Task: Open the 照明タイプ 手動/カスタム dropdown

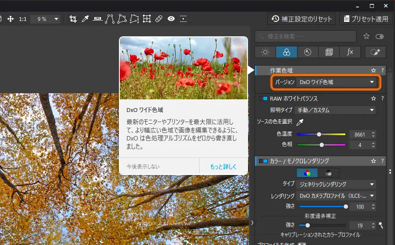Action: pos(335,110)
